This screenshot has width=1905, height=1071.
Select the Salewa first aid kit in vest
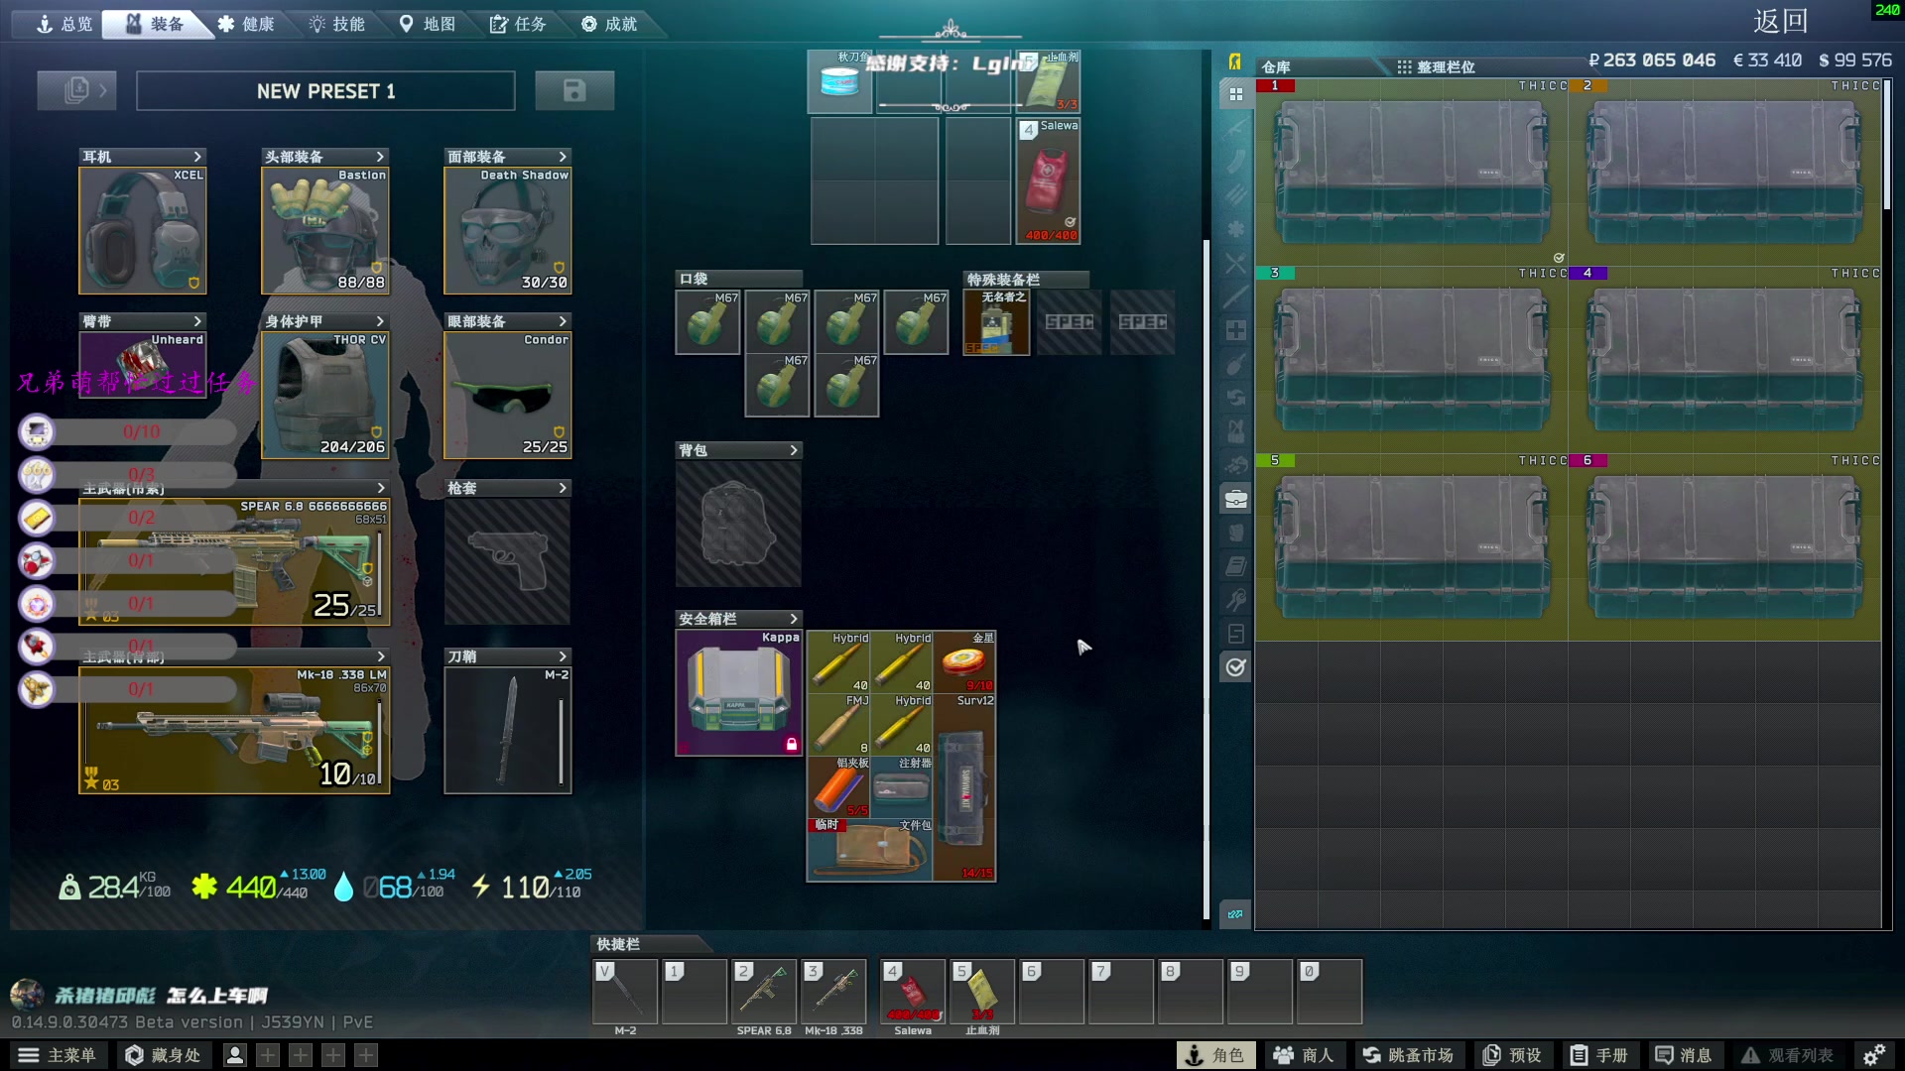pyautogui.click(x=1048, y=180)
